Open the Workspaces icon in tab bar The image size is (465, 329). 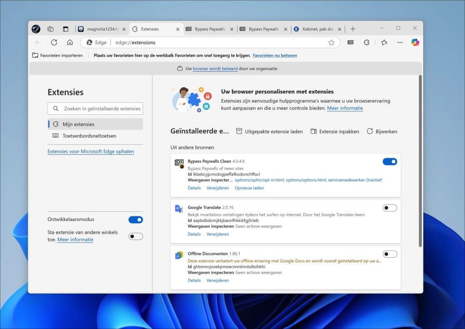click(x=50, y=29)
